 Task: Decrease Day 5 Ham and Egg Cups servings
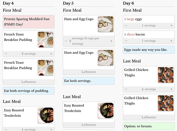pyautogui.click(x=66, y=41)
